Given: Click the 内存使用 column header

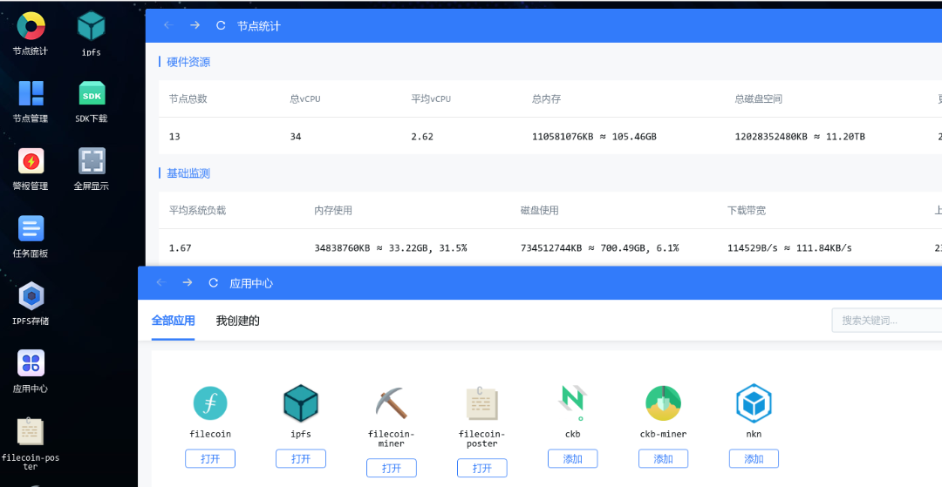Looking at the screenshot, I should (333, 211).
